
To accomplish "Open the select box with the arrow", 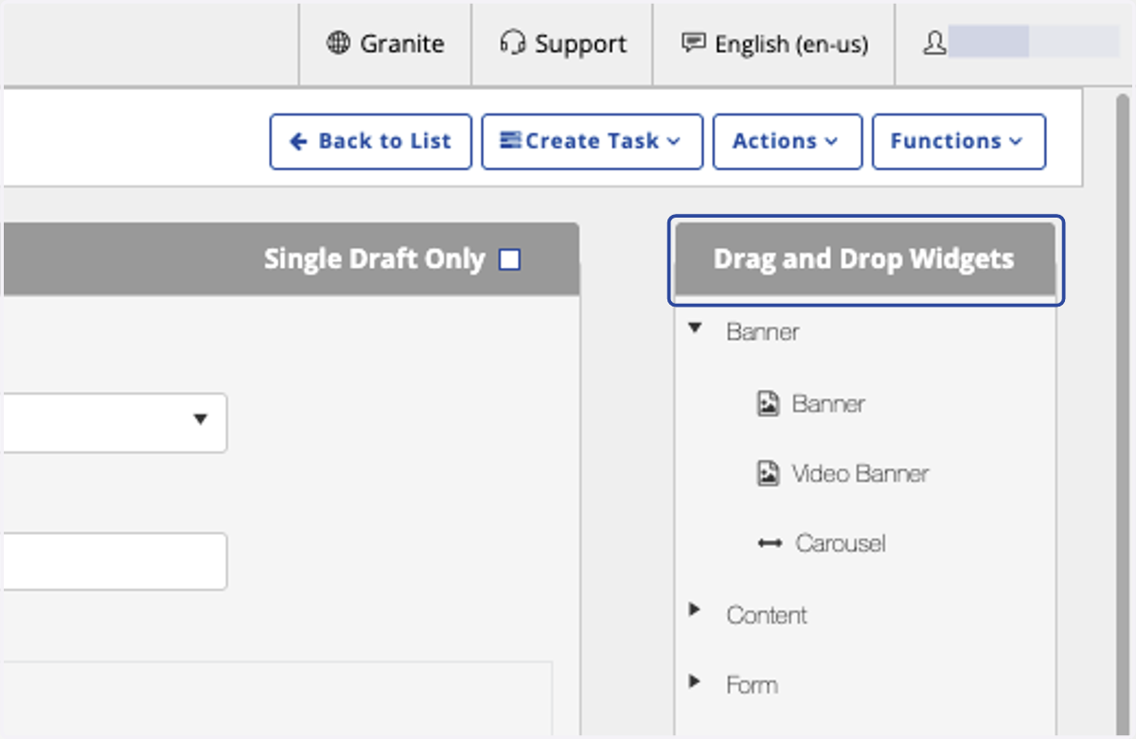I will tap(114, 423).
